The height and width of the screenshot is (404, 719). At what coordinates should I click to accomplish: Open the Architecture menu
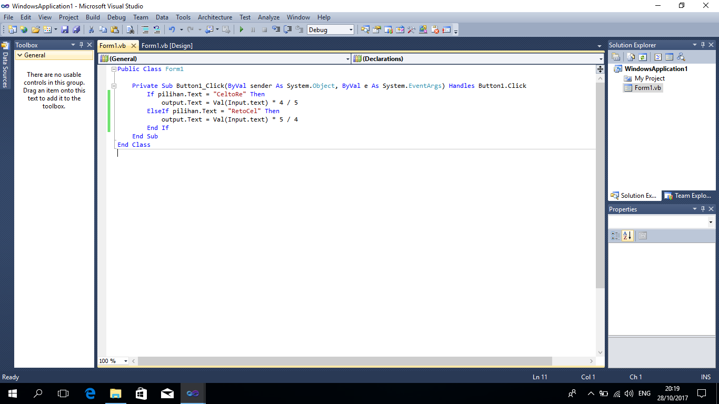pyautogui.click(x=215, y=17)
